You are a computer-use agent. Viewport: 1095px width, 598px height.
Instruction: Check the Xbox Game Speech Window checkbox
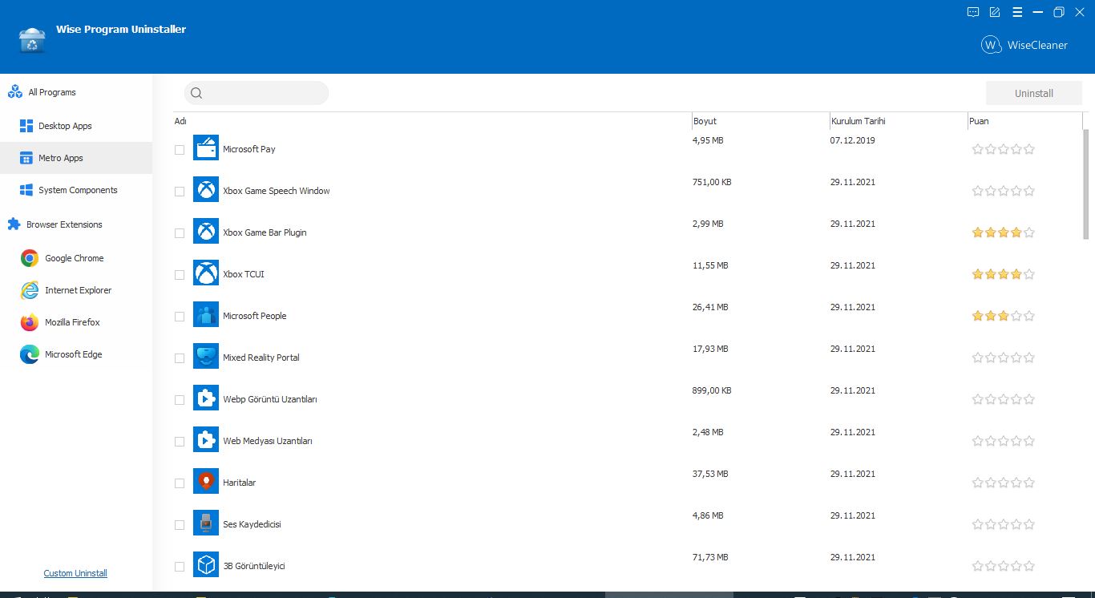(x=180, y=192)
